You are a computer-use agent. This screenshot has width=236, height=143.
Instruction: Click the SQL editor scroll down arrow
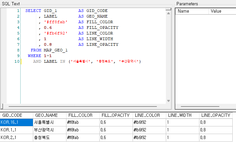point(169,101)
